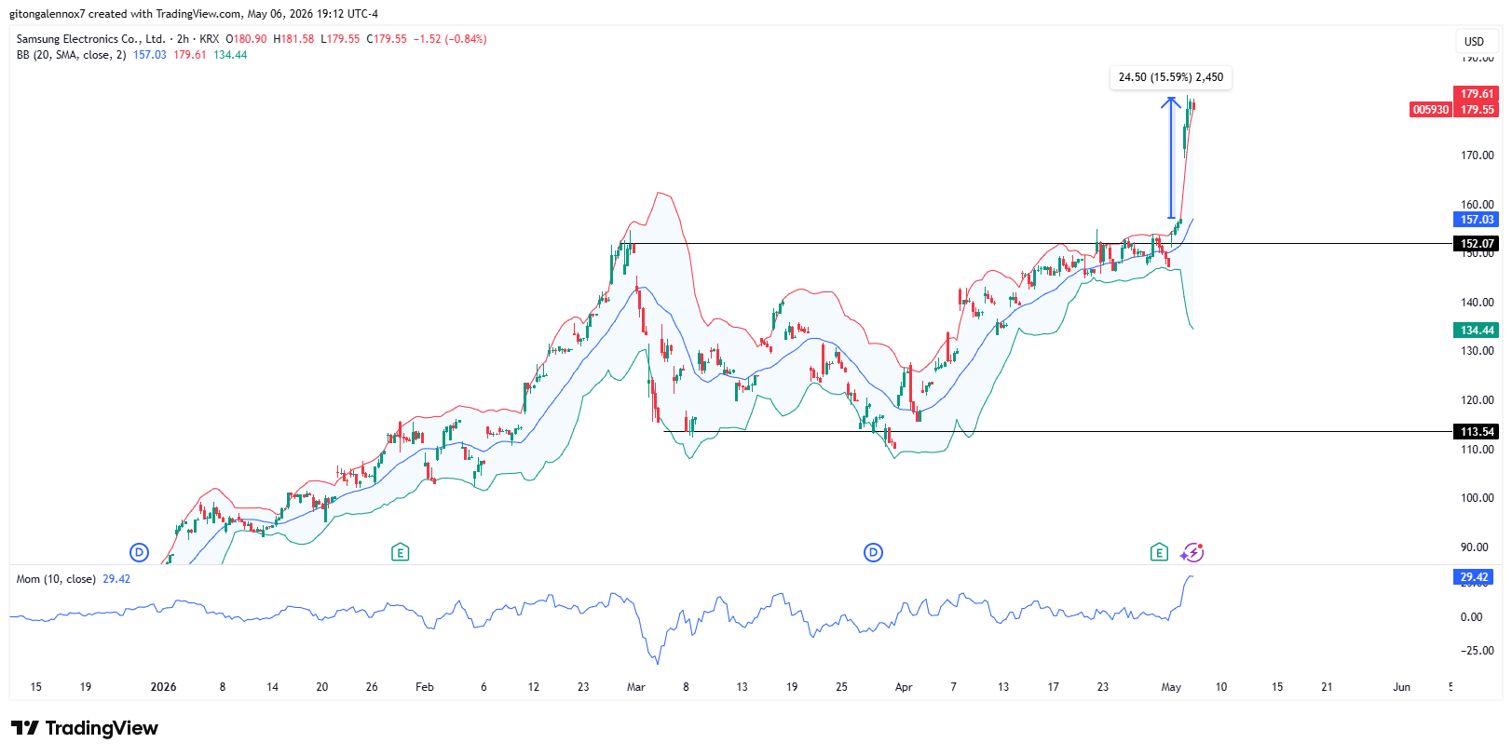Click the 005930 ticker price label
The image size is (1512, 756).
click(x=1431, y=110)
